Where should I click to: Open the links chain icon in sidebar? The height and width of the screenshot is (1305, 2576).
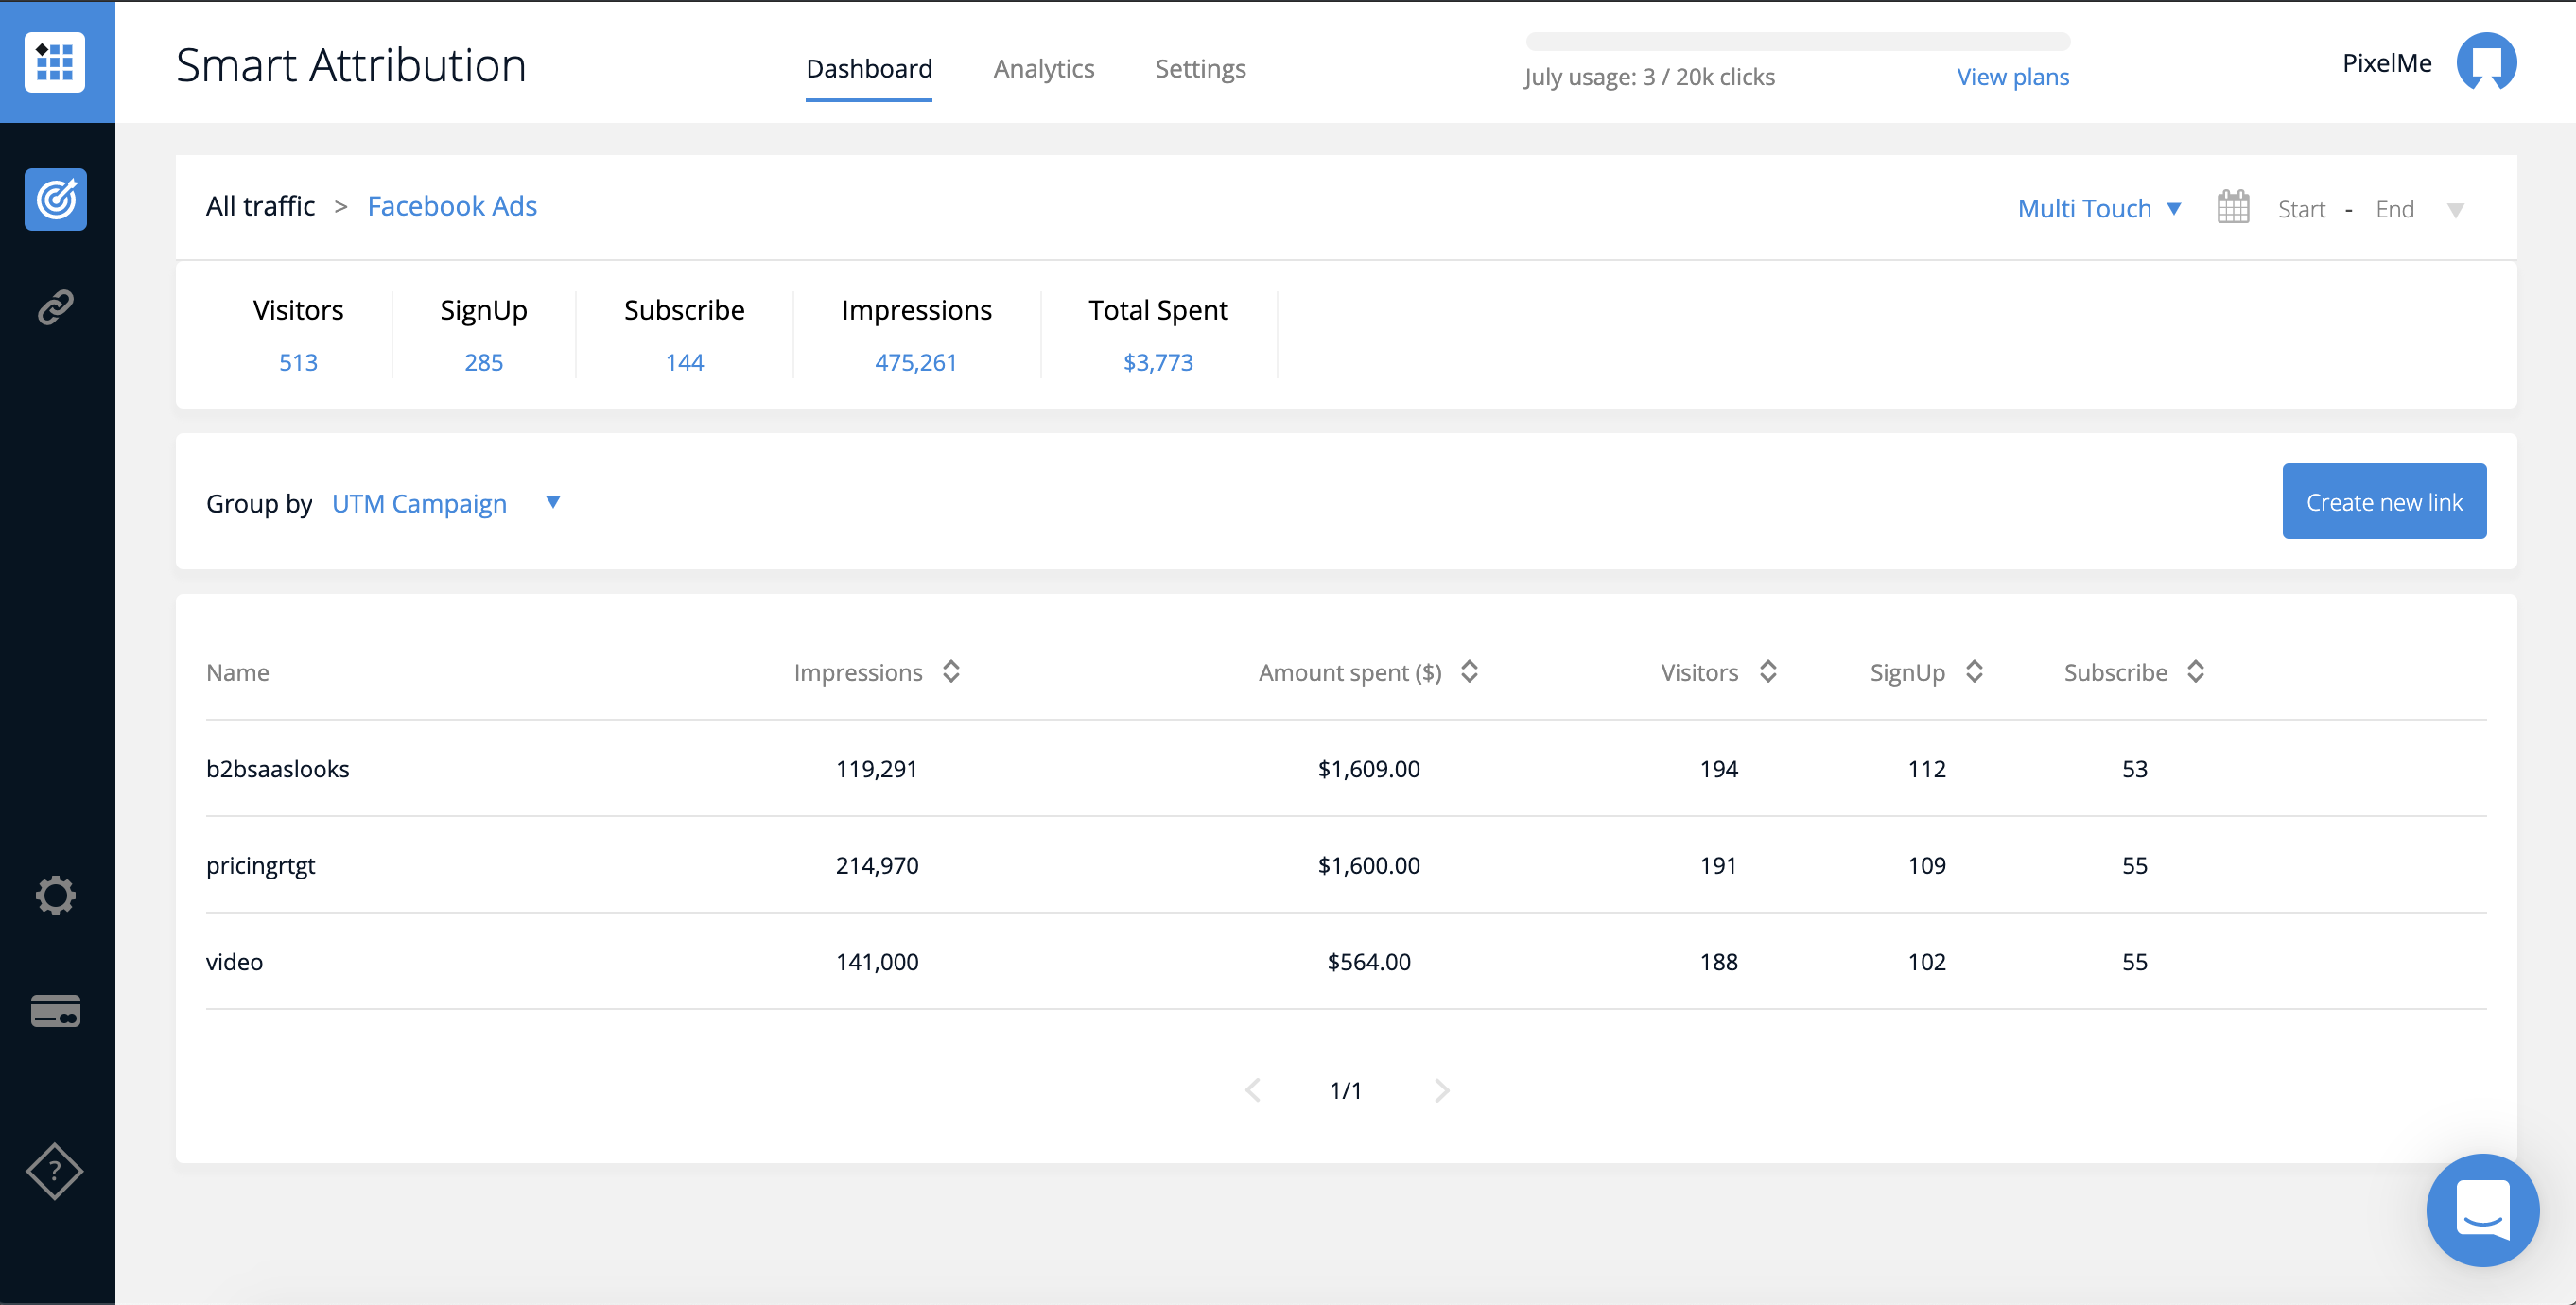click(56, 308)
